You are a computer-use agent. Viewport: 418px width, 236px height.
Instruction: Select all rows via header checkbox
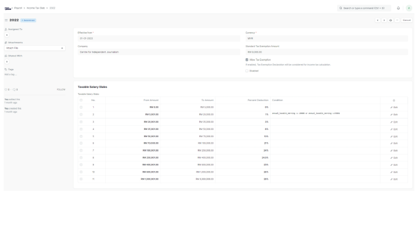pos(81,100)
